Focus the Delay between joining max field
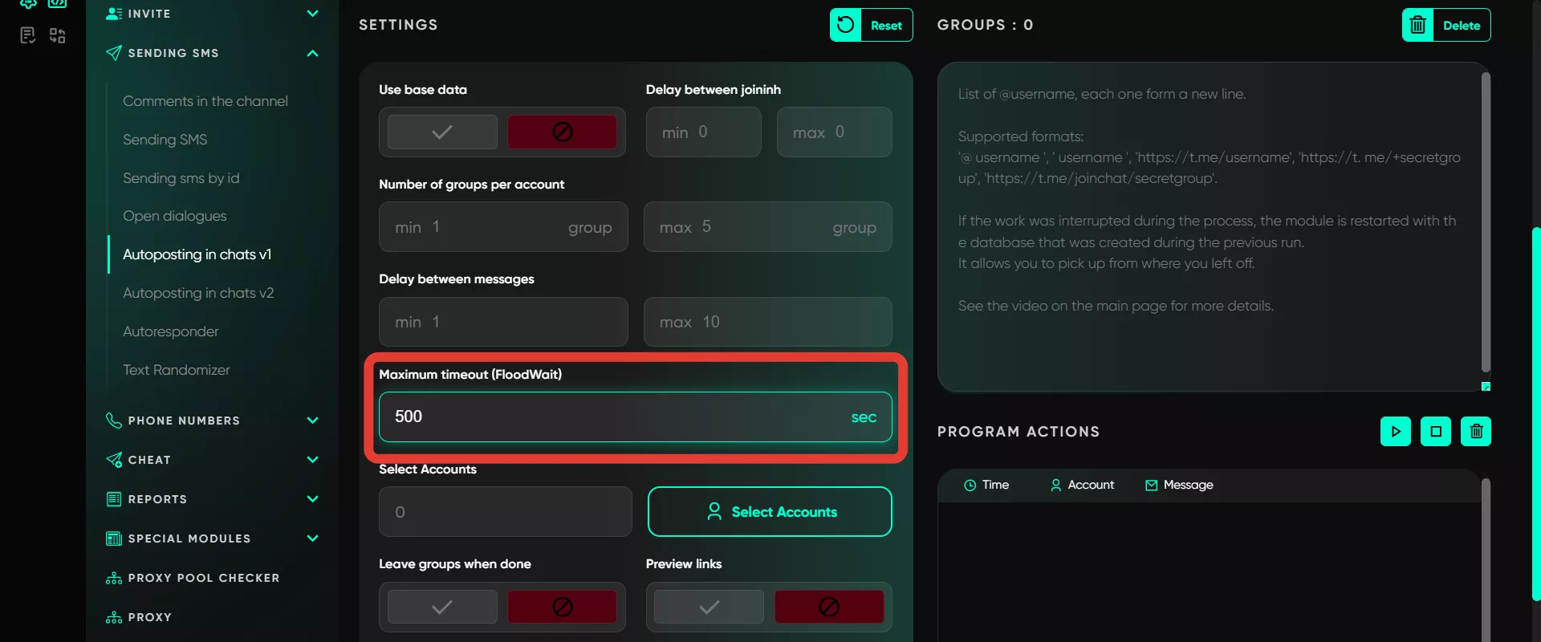This screenshot has height=642, width=1541. [835, 132]
